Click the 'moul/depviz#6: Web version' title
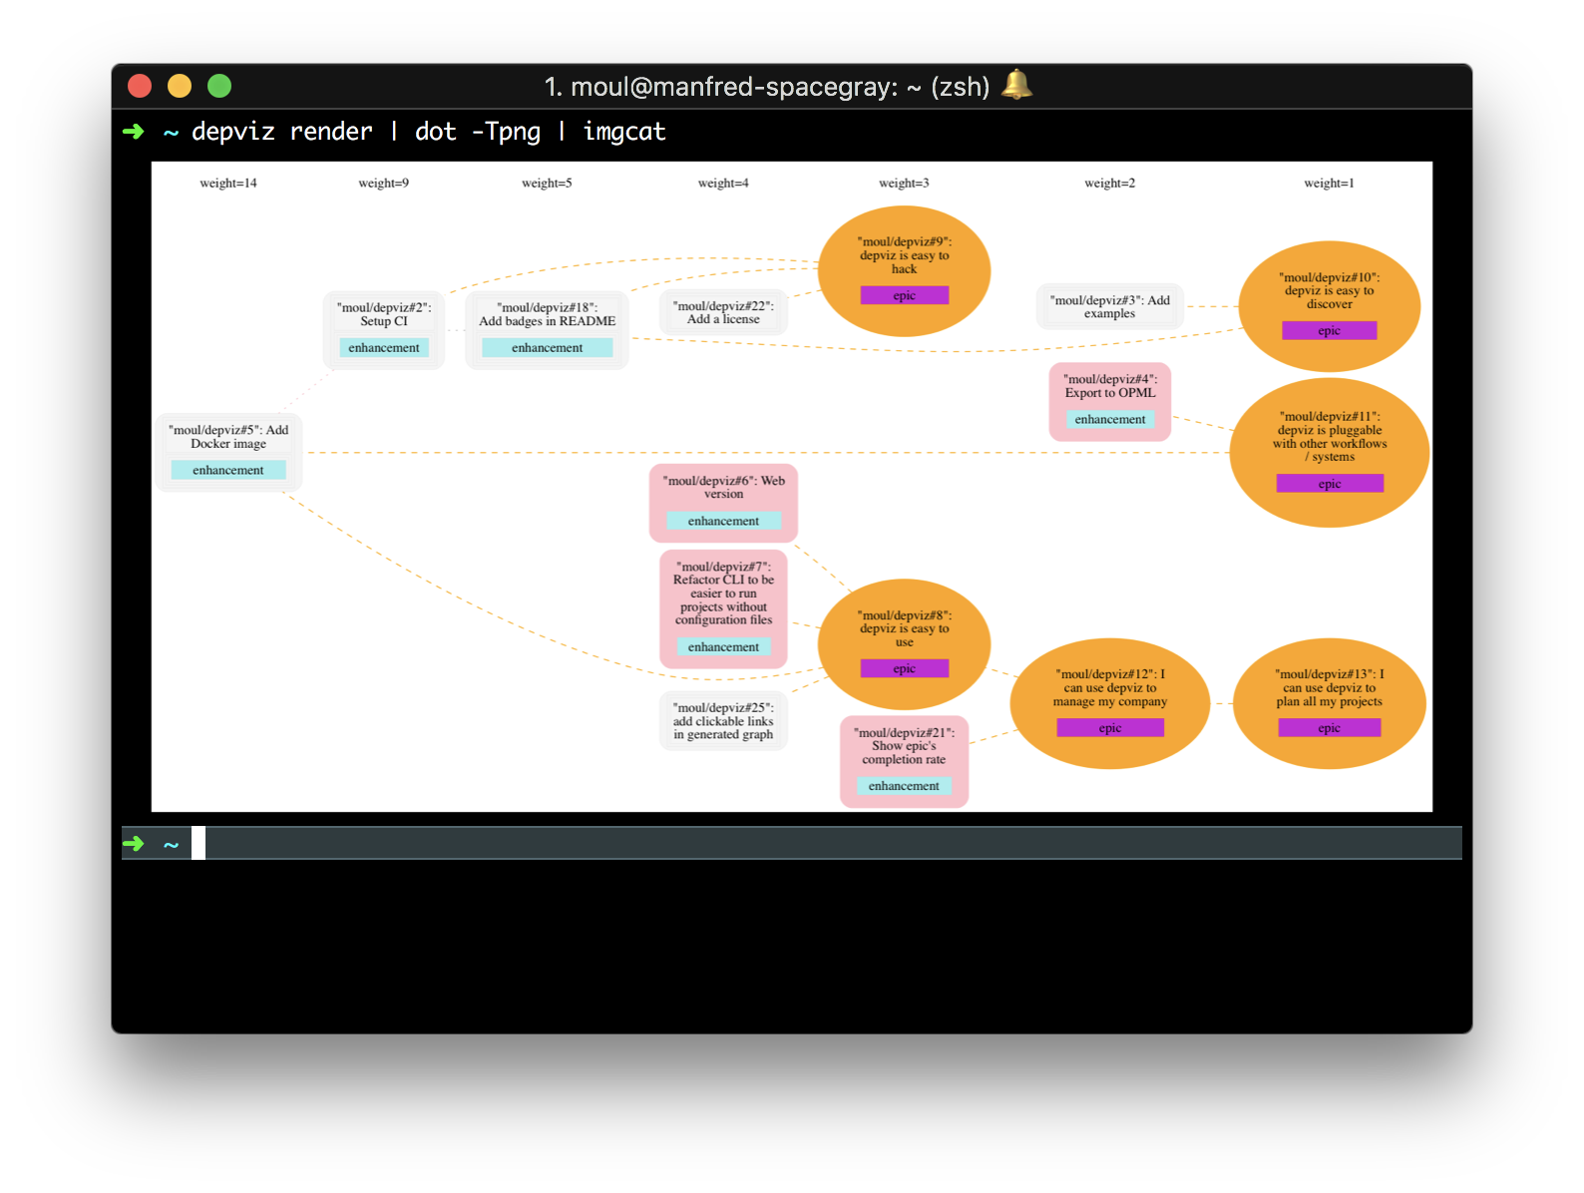 pos(724,487)
